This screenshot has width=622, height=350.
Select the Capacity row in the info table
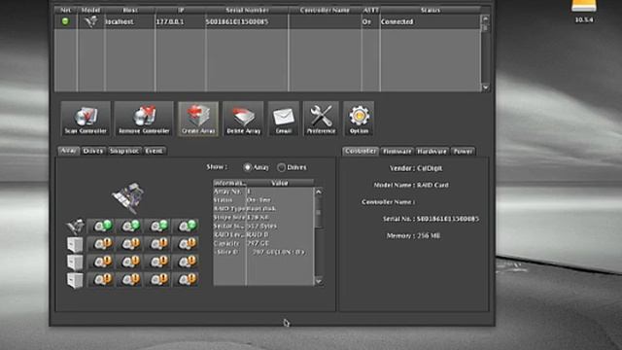[263, 243]
